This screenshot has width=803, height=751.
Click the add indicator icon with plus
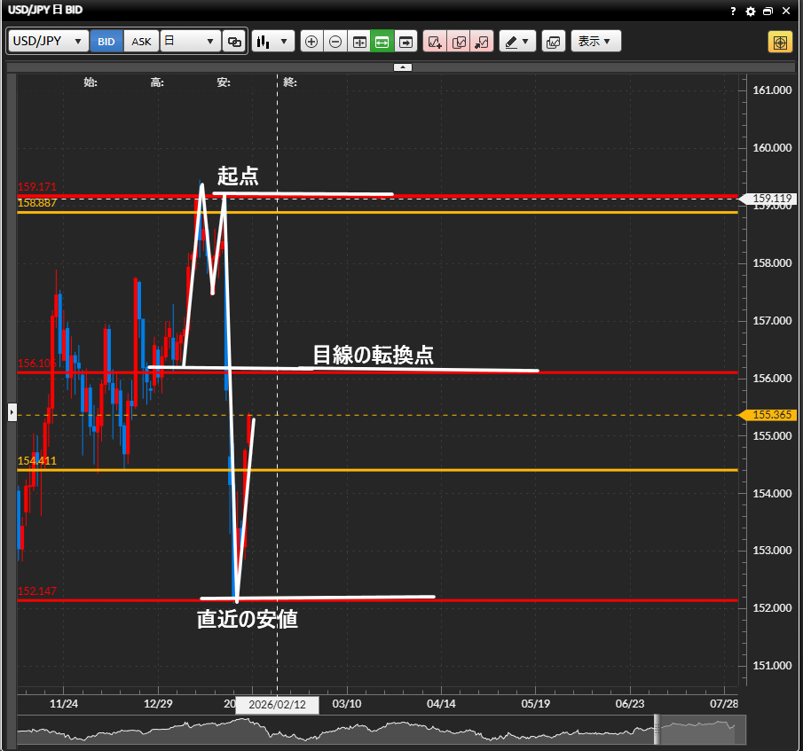435,42
